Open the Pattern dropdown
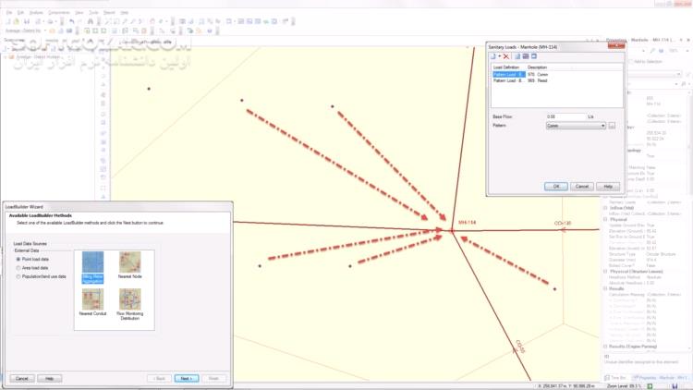This screenshot has width=693, height=390. tap(576, 126)
